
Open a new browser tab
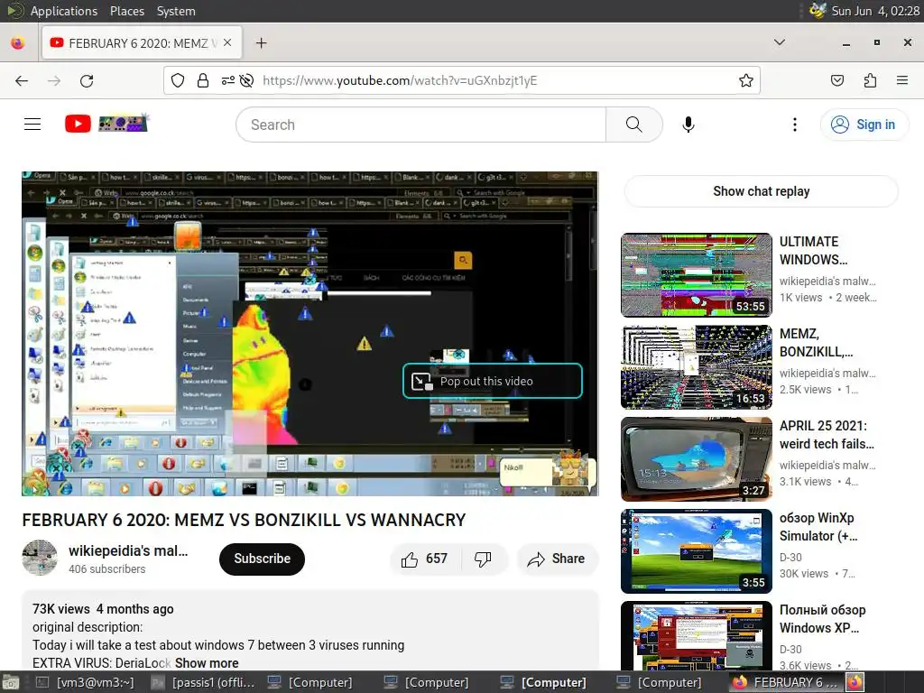pyautogui.click(x=261, y=43)
